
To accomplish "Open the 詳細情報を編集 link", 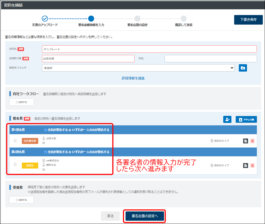I will [133, 78].
